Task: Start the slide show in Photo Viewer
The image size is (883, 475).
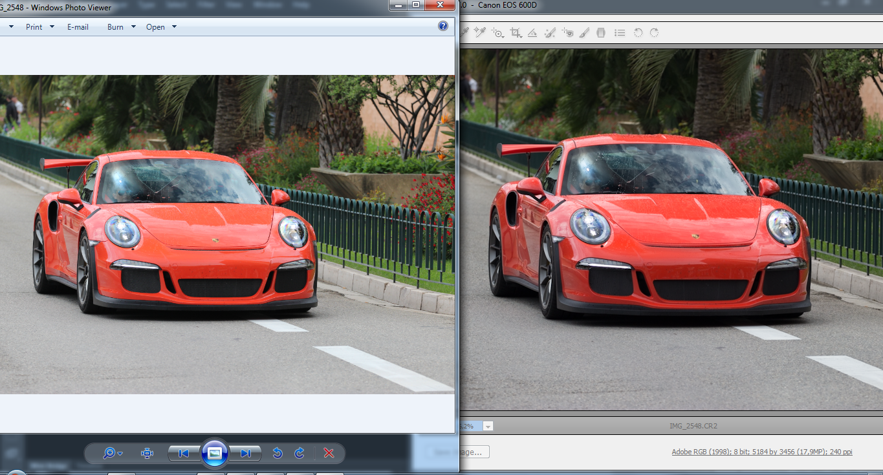Action: 215,453
